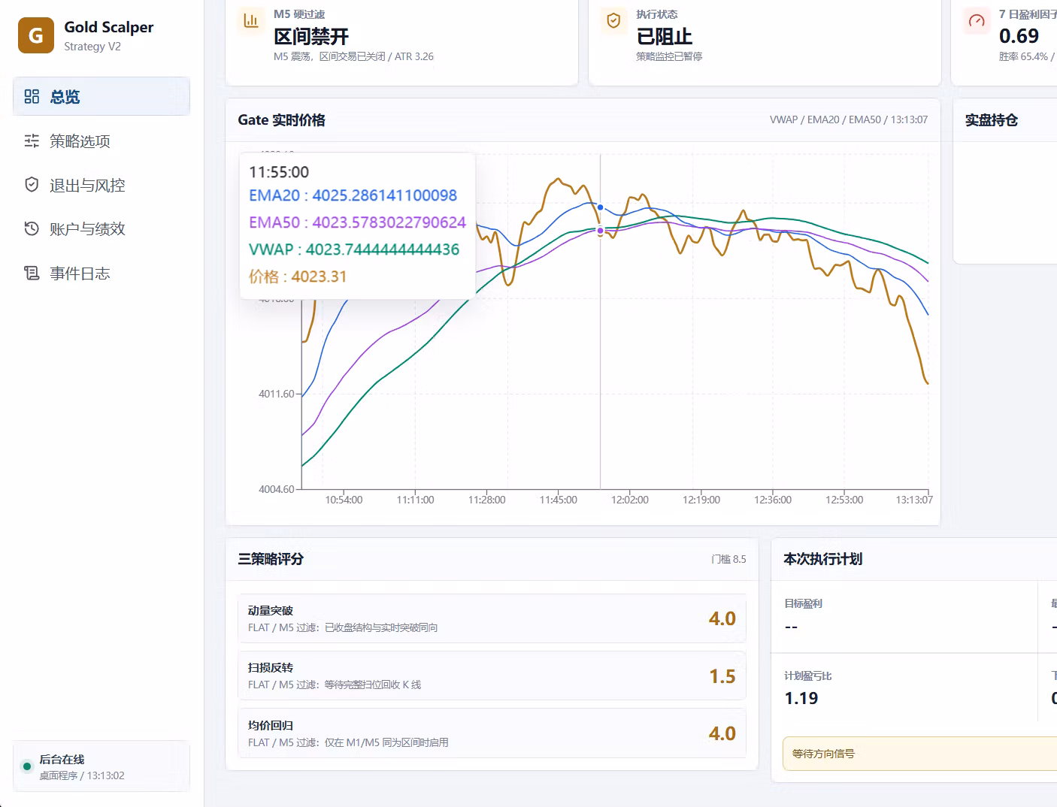Click the 1.5 score in 扫损反转 row

pyautogui.click(x=722, y=676)
